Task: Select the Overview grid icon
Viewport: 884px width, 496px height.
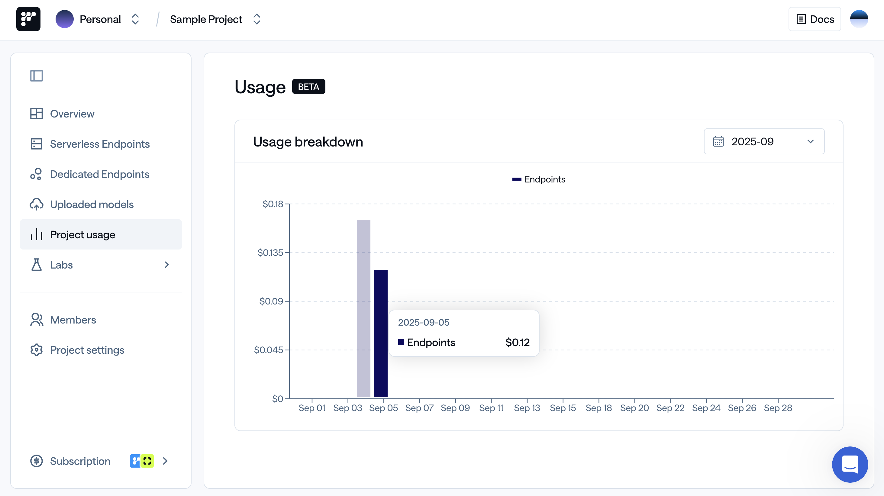Action: pos(36,114)
